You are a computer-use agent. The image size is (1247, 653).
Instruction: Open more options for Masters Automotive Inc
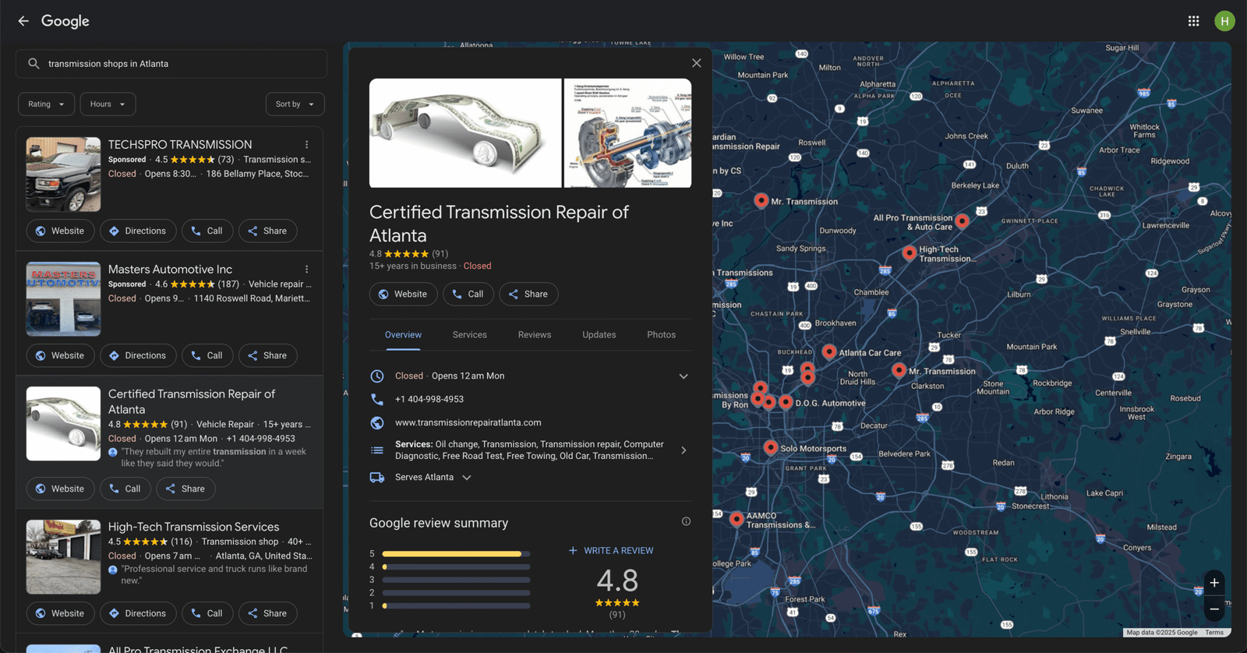coord(307,270)
